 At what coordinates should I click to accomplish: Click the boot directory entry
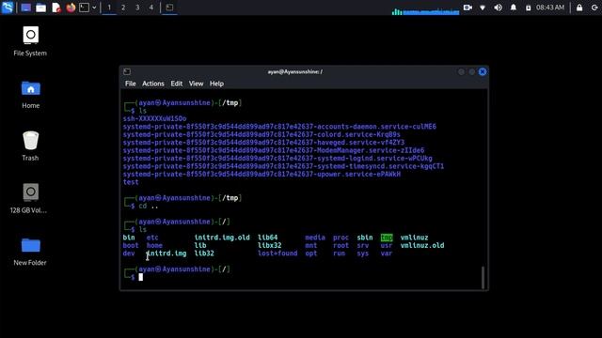(x=131, y=245)
